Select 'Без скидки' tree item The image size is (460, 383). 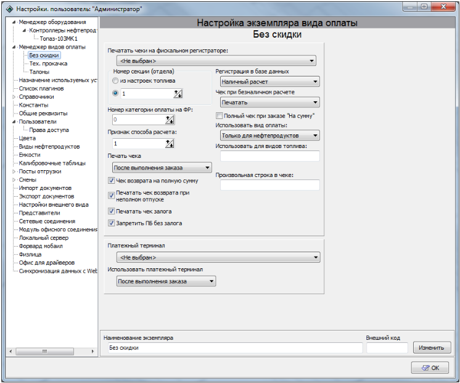pyautogui.click(x=44, y=55)
